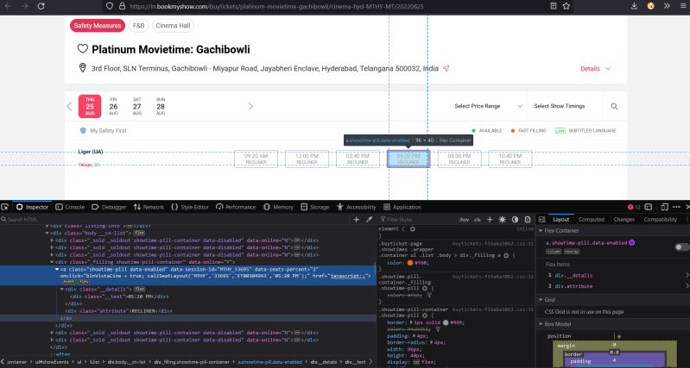The image size is (690, 368).
Task: Open the Select Show Timings dropdown
Action: [560, 106]
